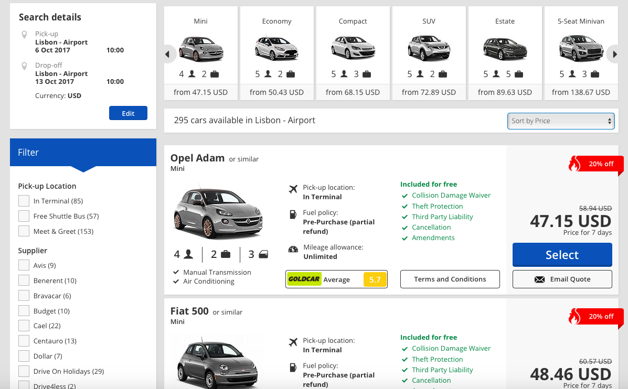Image resolution: width=628 pixels, height=389 pixels.
Task: Select the Economy car category tab
Action: (277, 53)
